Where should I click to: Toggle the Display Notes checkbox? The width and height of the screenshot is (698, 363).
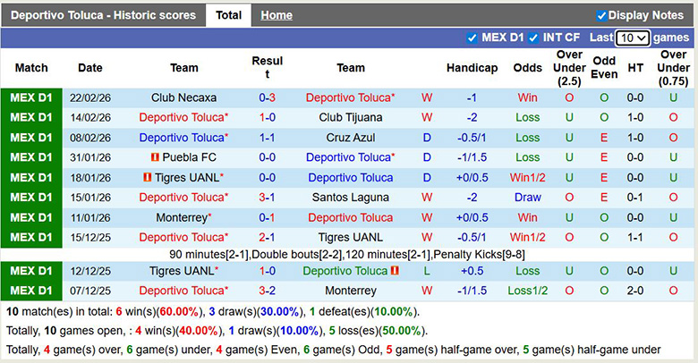[x=601, y=15]
